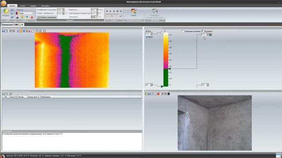Click the comments text box
The width and height of the screenshot is (282, 158).
tap(72, 142)
